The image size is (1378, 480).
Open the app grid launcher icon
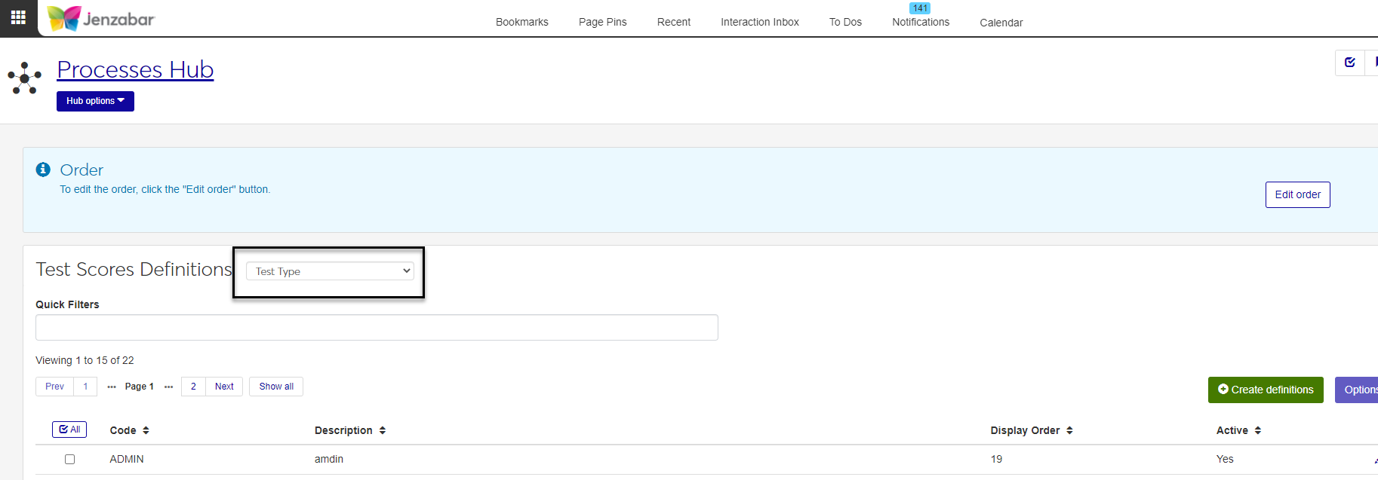pyautogui.click(x=18, y=17)
